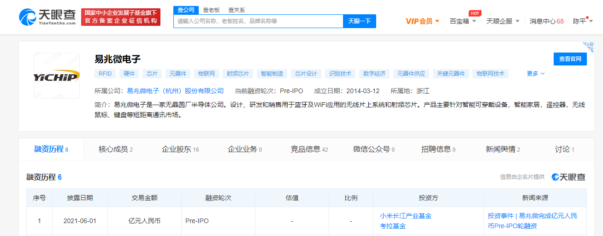Click the RFID tag
The image size is (603, 236).
(105, 74)
